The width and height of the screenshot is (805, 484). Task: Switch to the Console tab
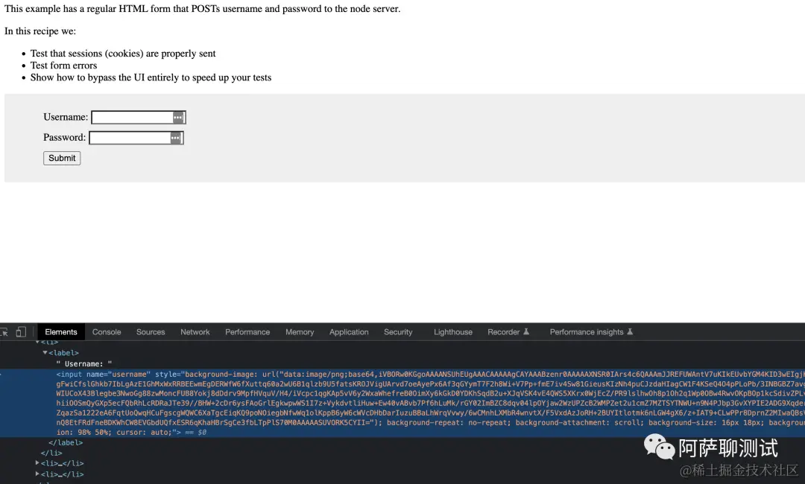pyautogui.click(x=107, y=332)
